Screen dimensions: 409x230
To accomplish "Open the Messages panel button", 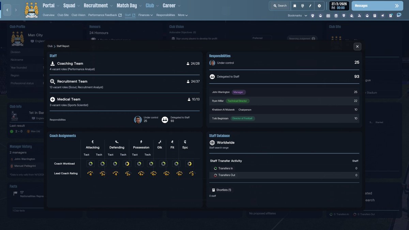I will pos(377,6).
